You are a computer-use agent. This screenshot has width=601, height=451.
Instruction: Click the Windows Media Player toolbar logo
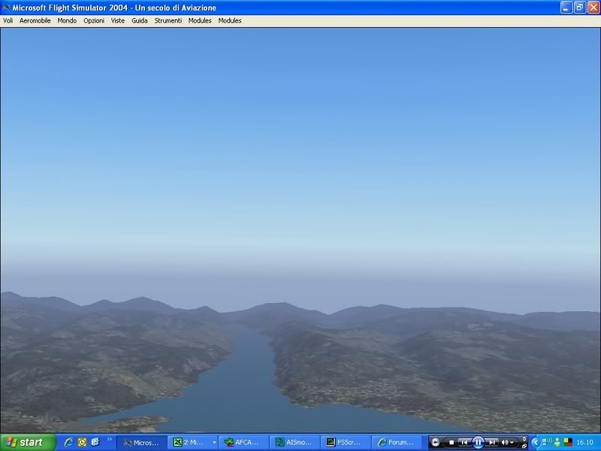pyautogui.click(x=435, y=443)
